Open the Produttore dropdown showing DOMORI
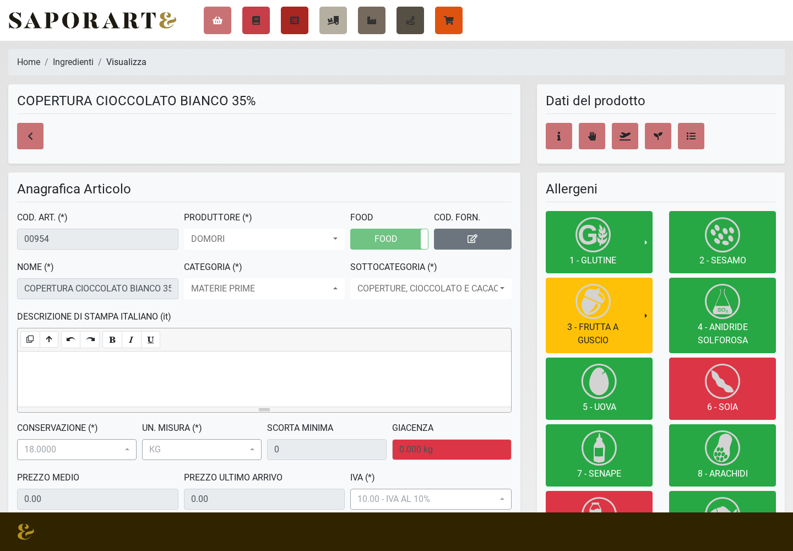This screenshot has height=551, width=793. (264, 239)
